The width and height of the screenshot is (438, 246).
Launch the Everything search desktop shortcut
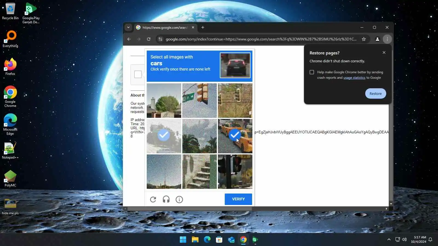pos(10,39)
